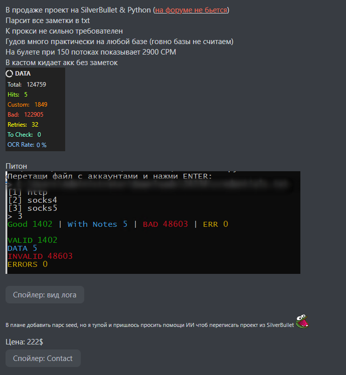The image size is (346, 375).
Task: Click 'ERRORS 0' in the console
Action: pos(28,264)
